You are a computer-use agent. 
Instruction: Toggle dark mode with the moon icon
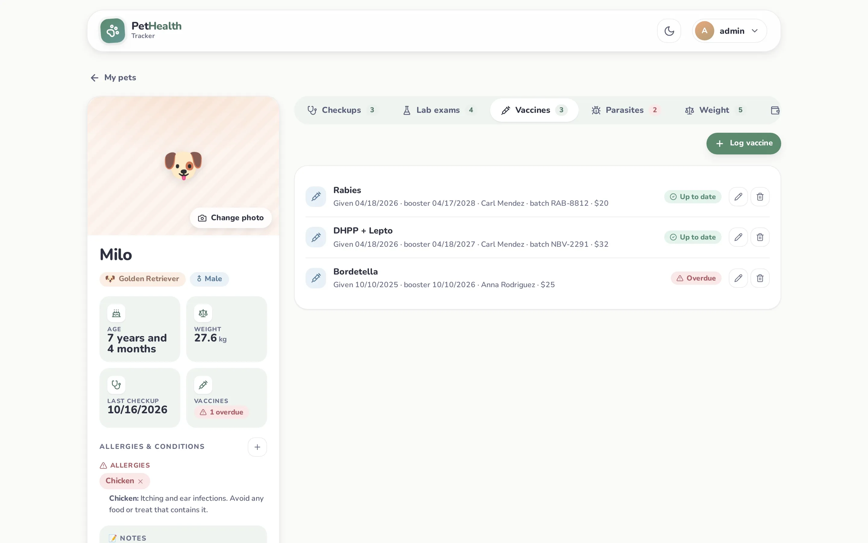click(x=669, y=31)
